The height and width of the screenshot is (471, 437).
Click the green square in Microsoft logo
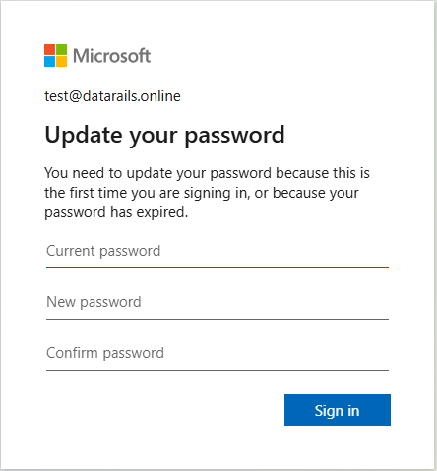click(x=61, y=49)
